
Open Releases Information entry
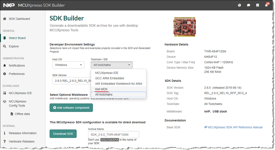pos(23,133)
